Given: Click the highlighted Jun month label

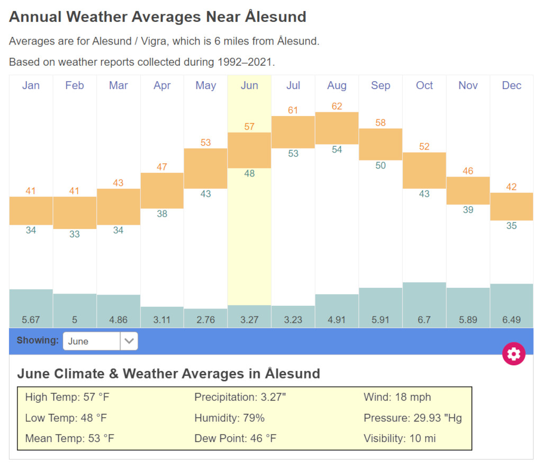Looking at the screenshot, I should point(249,85).
